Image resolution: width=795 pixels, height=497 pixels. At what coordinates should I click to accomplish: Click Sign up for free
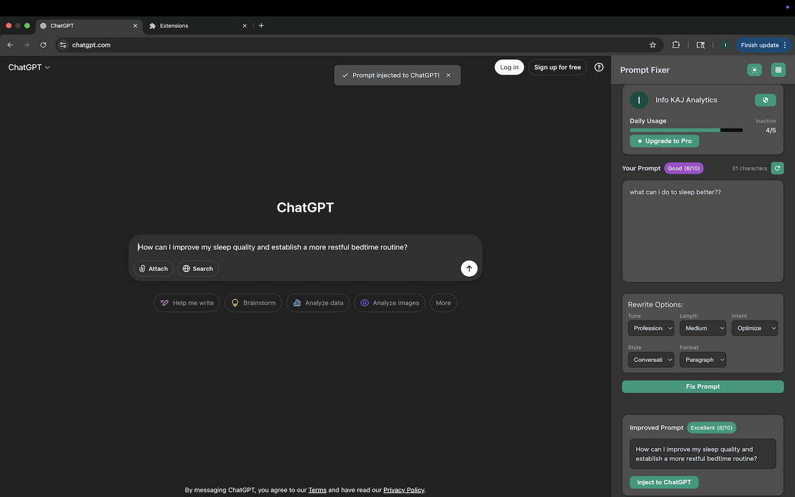pyautogui.click(x=557, y=67)
